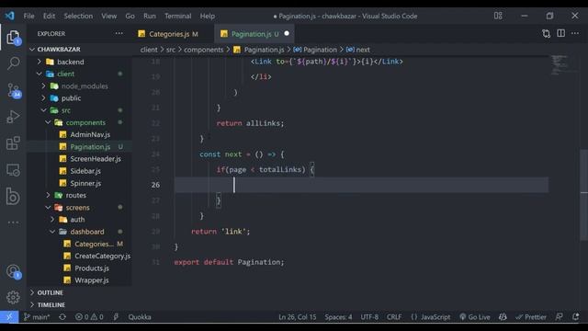The height and width of the screenshot is (331, 588).
Task: Click the code minimap preview
Action: pyautogui.click(x=563, y=65)
